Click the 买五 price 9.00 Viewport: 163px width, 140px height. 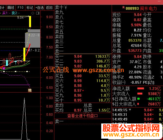click(78, 76)
